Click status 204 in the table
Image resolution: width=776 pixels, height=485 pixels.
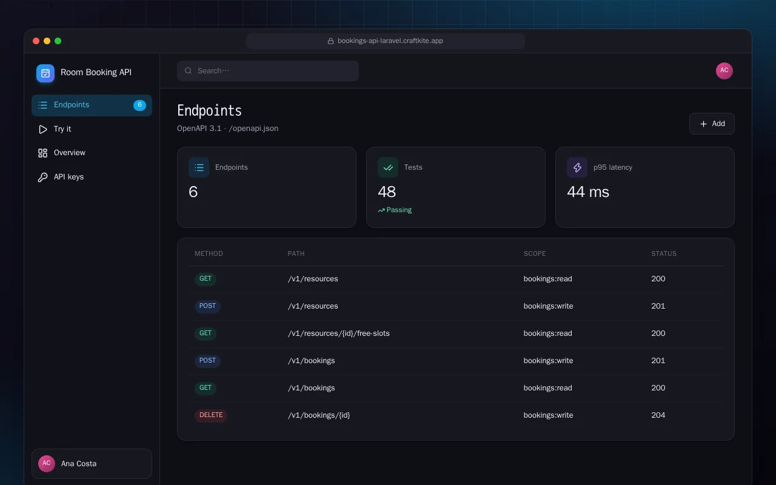[x=658, y=415]
